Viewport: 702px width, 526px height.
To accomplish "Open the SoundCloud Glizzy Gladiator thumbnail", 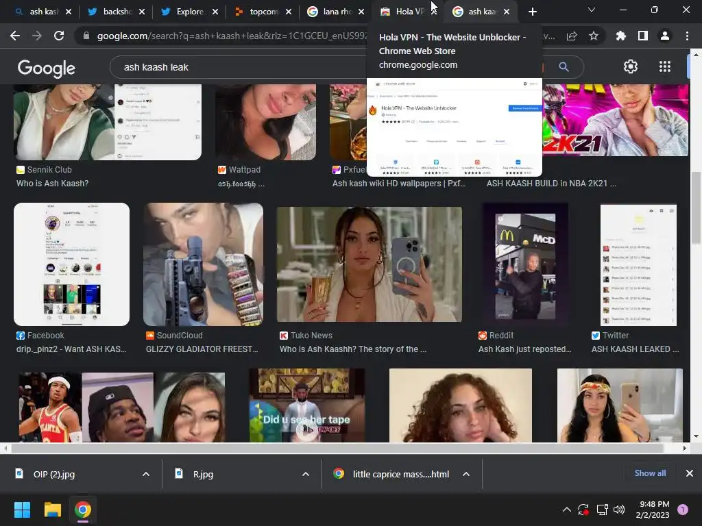I will (203, 264).
